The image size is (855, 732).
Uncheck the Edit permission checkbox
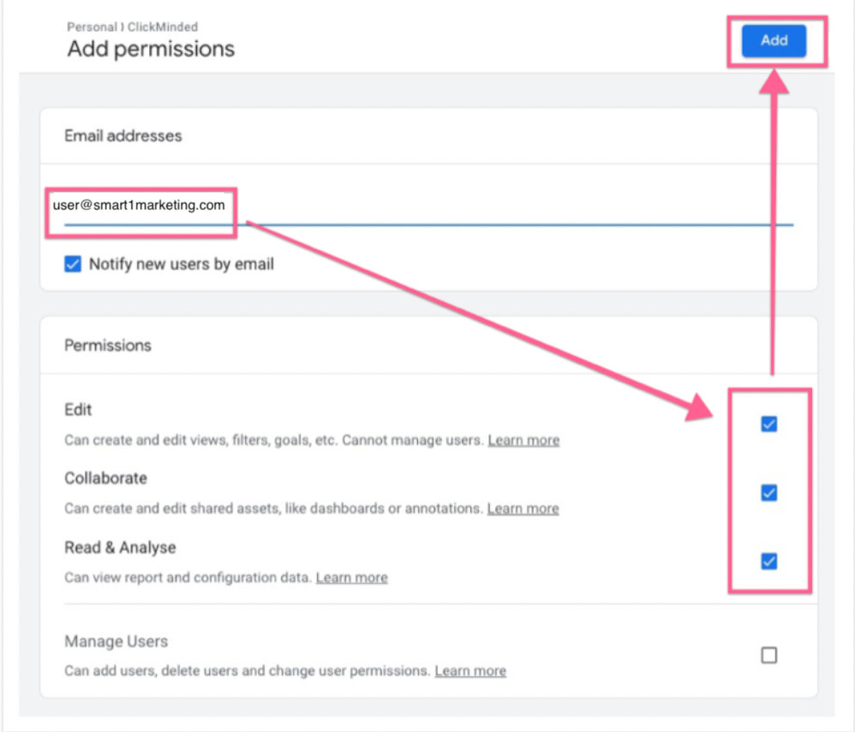click(x=768, y=423)
